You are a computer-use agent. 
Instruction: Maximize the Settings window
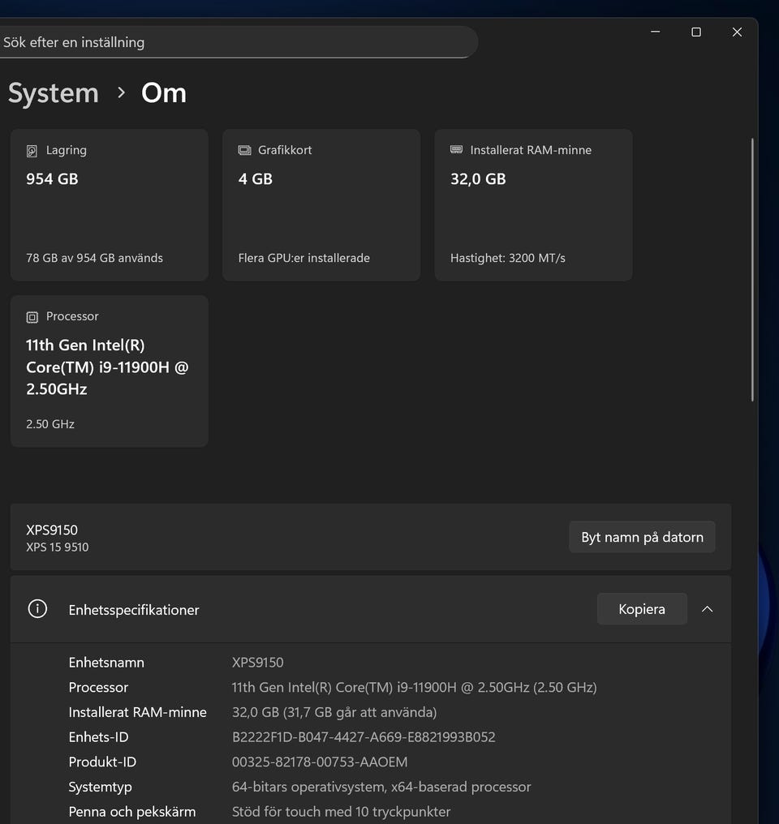click(695, 32)
